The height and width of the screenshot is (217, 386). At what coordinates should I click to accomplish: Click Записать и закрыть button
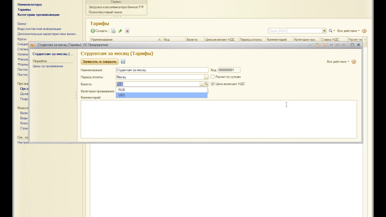pyautogui.click(x=100, y=61)
